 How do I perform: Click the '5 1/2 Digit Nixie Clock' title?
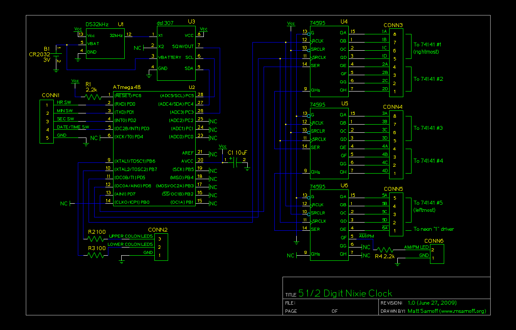click(345, 293)
